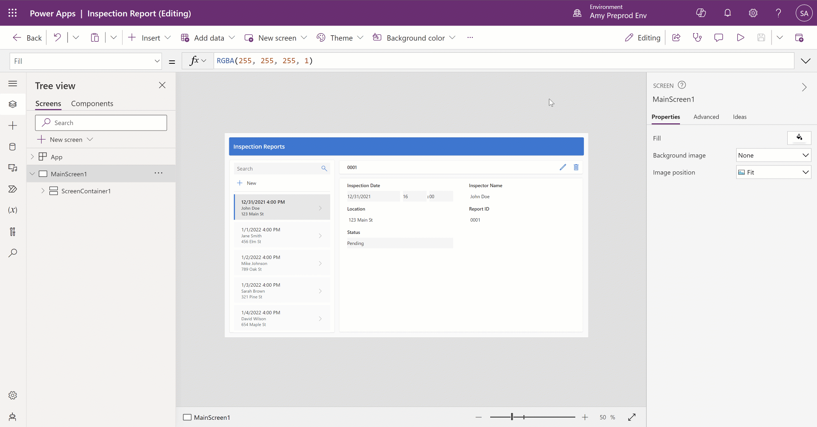Click the Back button
Image resolution: width=817 pixels, height=427 pixels.
(x=28, y=38)
